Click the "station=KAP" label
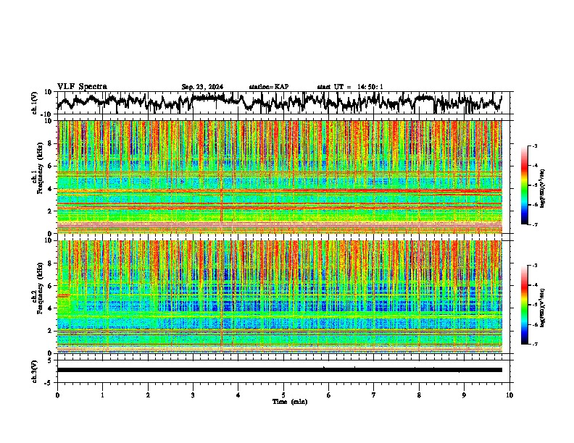Screen dimensions: 574x443 [269, 87]
